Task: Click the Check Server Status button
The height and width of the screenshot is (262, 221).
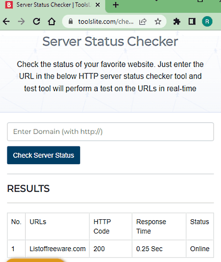Action: (44, 155)
